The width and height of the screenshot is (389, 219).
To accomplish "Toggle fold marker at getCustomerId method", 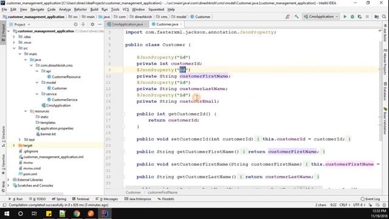I will (x=123, y=114).
